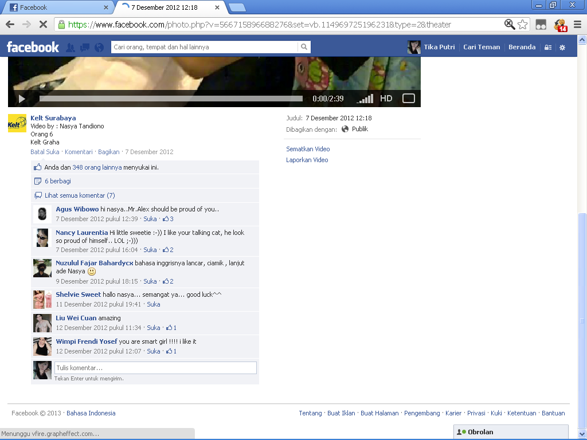The height and width of the screenshot is (440, 587).
Task: Click the zoom magnifier icon in address bar
Action: pos(510,25)
